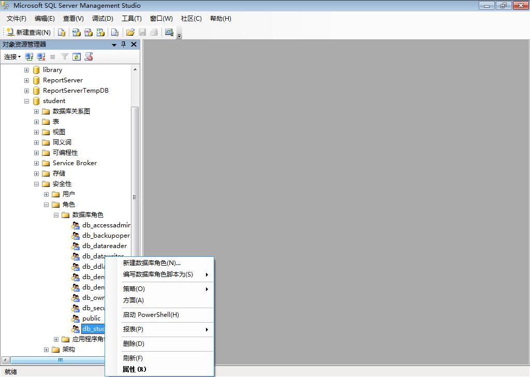The width and height of the screenshot is (530, 377).
Task: Click the Stop square icon in Object Explorer
Action: pos(53,57)
